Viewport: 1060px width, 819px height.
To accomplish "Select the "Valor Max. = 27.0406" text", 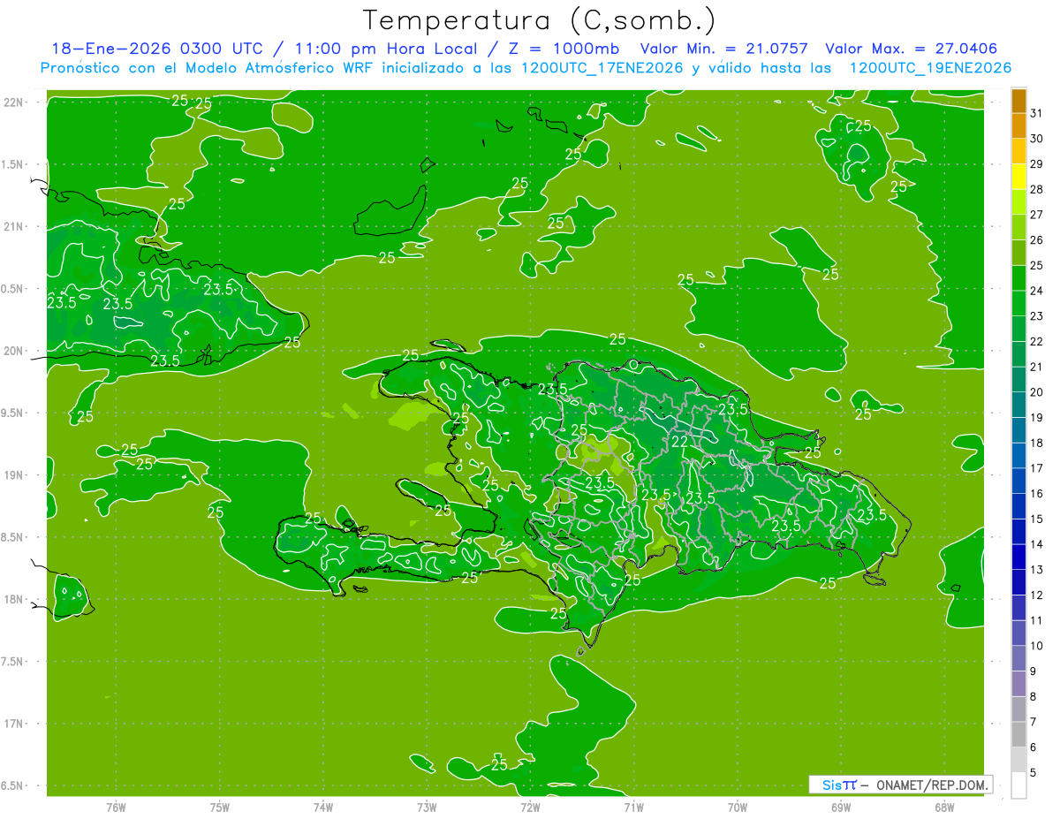I will 911,49.
